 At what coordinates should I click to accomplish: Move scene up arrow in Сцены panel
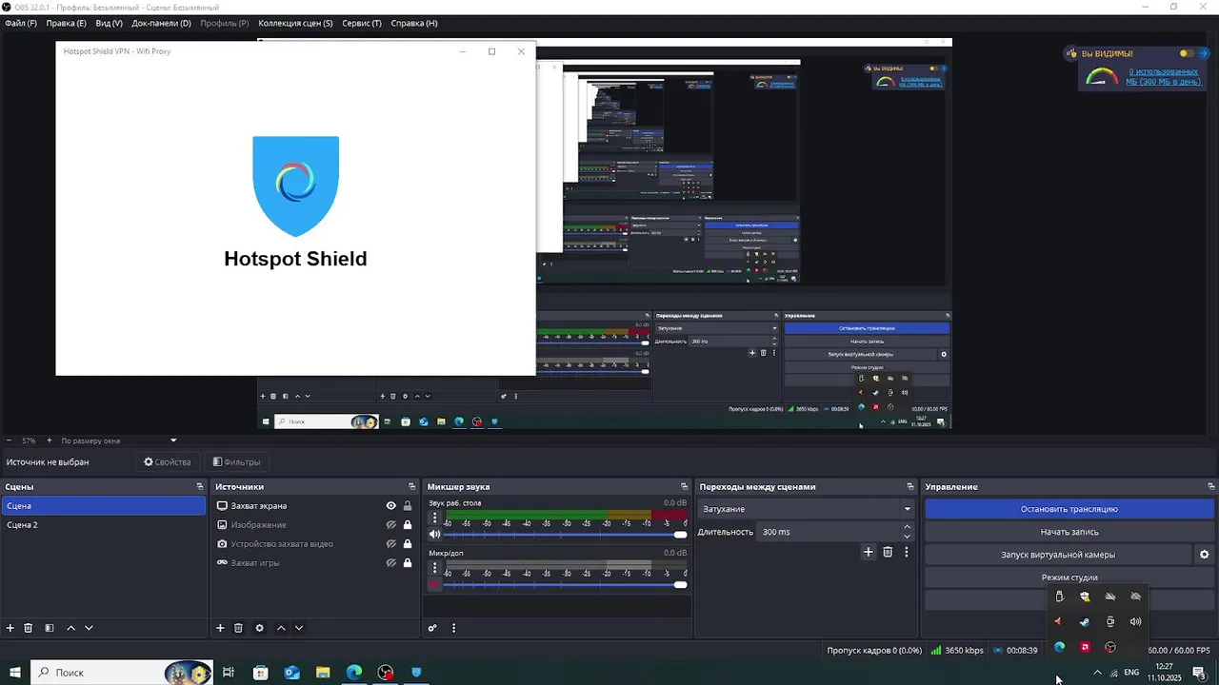pyautogui.click(x=70, y=628)
